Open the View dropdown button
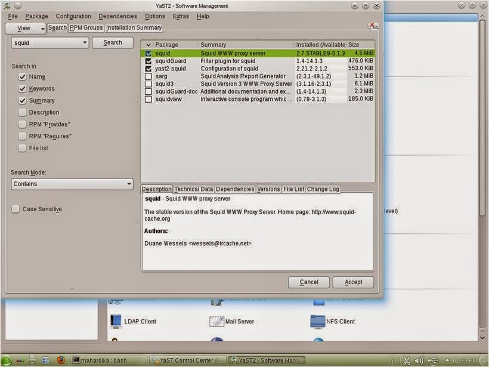 pos(26,29)
